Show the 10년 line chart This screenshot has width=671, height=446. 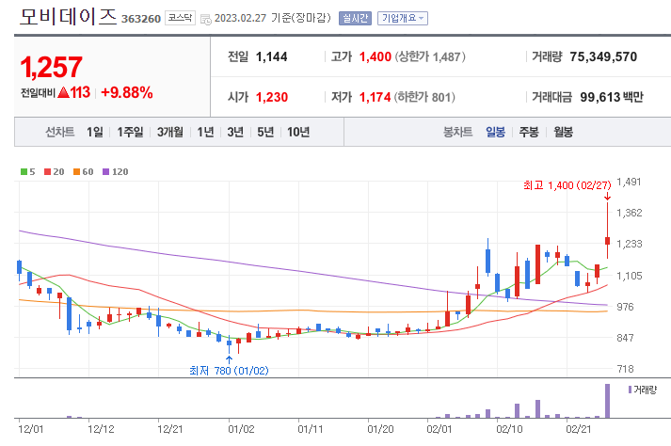click(x=298, y=132)
